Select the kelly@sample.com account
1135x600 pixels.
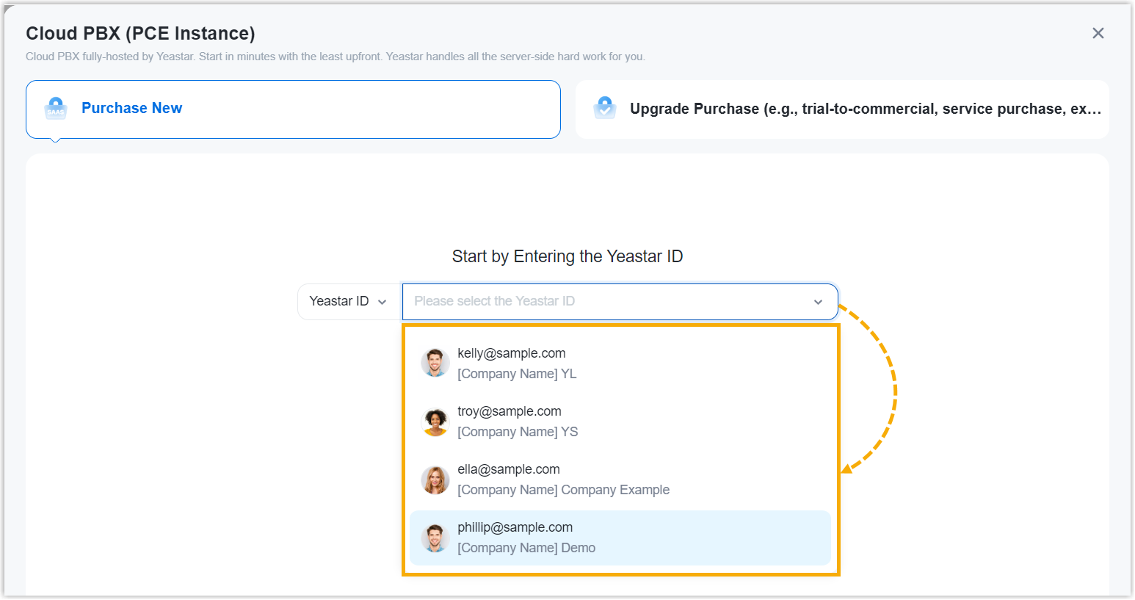coord(512,353)
